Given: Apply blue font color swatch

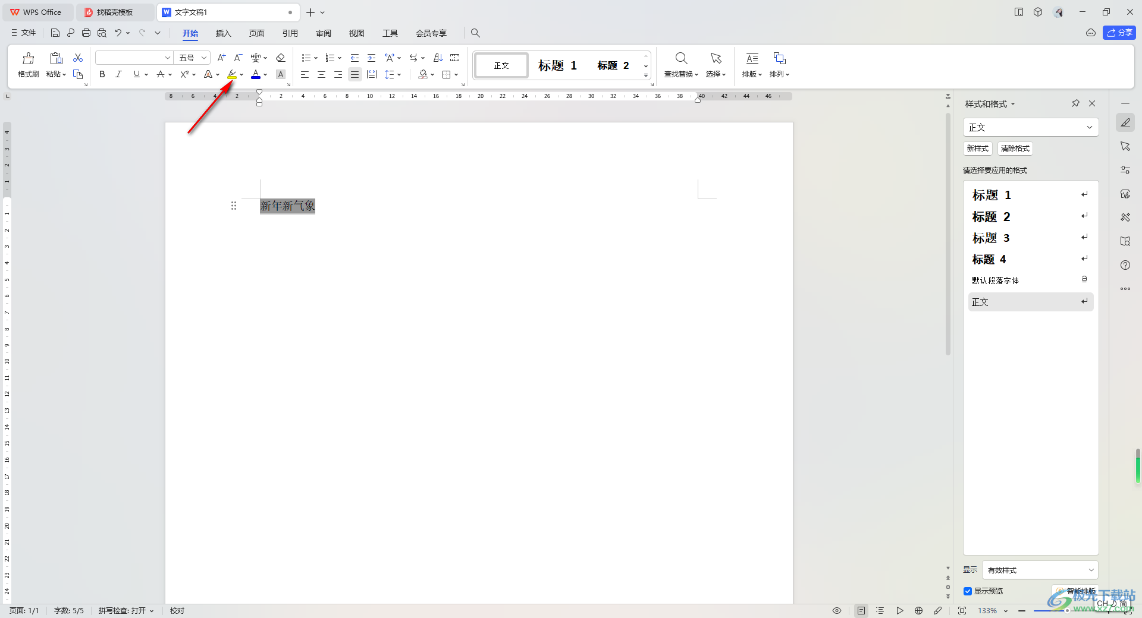Looking at the screenshot, I should [256, 74].
